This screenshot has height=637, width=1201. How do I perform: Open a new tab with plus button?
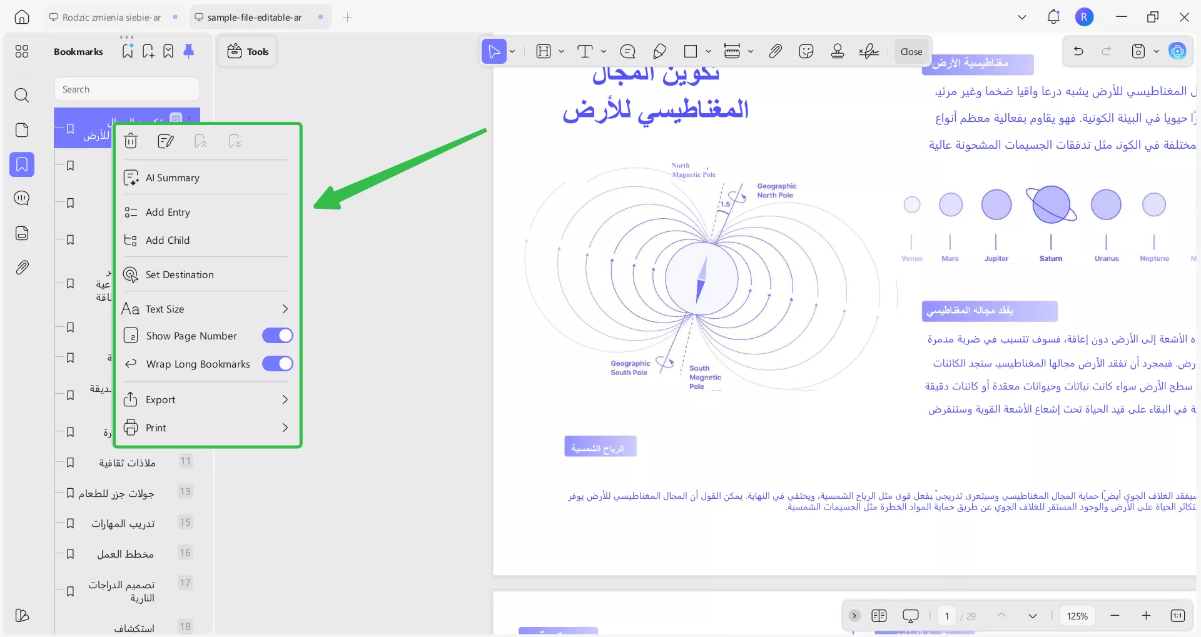pyautogui.click(x=348, y=17)
